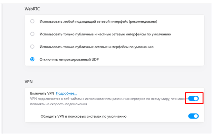Image resolution: width=212 pixels, height=134 pixels.
Task: Click the 'WebRTC' section heading
Action: [32, 9]
